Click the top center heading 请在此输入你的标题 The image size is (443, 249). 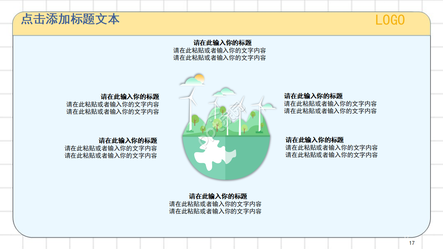(x=223, y=43)
